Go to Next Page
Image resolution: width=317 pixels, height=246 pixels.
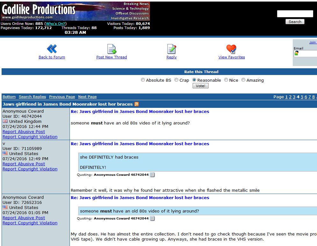coord(87,97)
